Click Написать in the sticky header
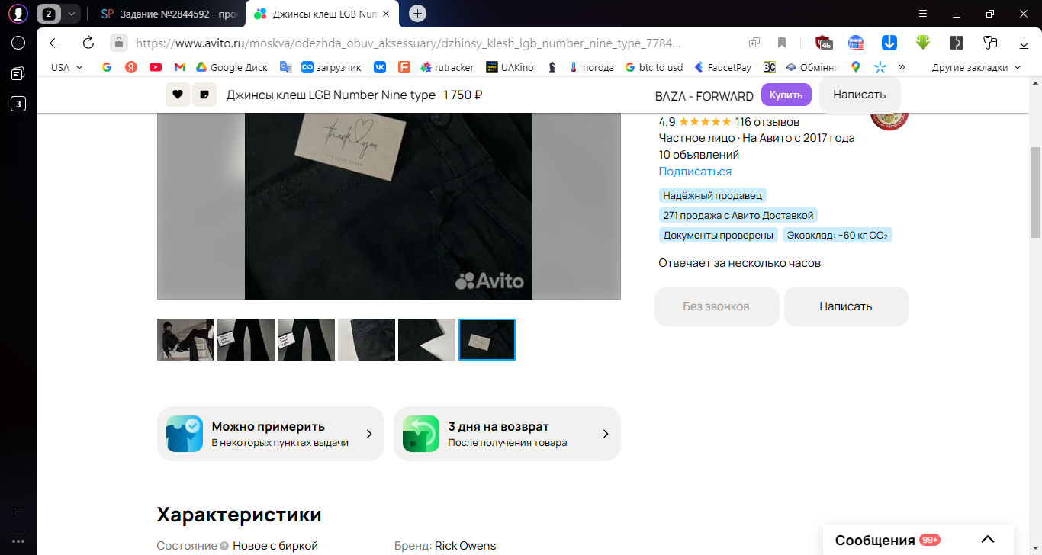 point(860,95)
